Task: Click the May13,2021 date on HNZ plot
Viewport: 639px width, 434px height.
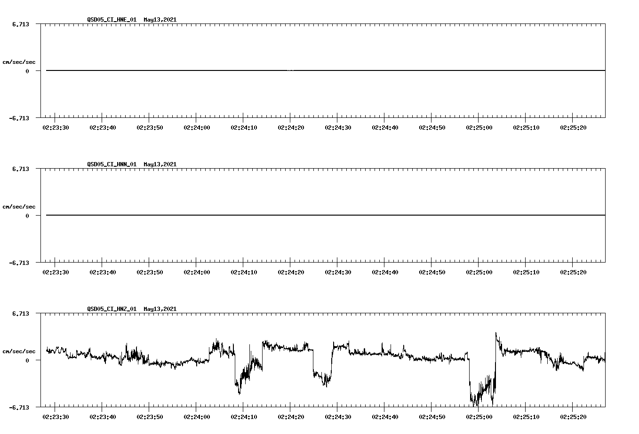Action: pos(160,309)
